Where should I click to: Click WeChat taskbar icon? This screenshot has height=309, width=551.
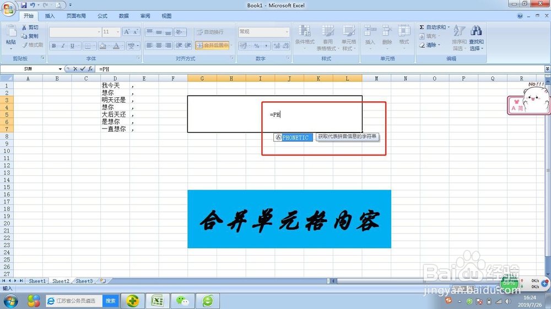coord(182,301)
